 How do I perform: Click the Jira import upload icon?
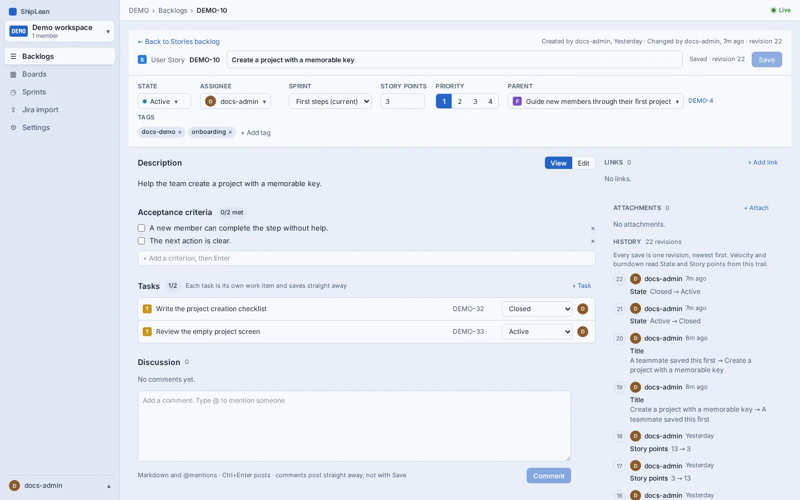(x=13, y=110)
